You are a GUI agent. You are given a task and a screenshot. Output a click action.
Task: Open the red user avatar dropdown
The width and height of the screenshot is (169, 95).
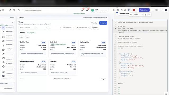pos(135,10)
